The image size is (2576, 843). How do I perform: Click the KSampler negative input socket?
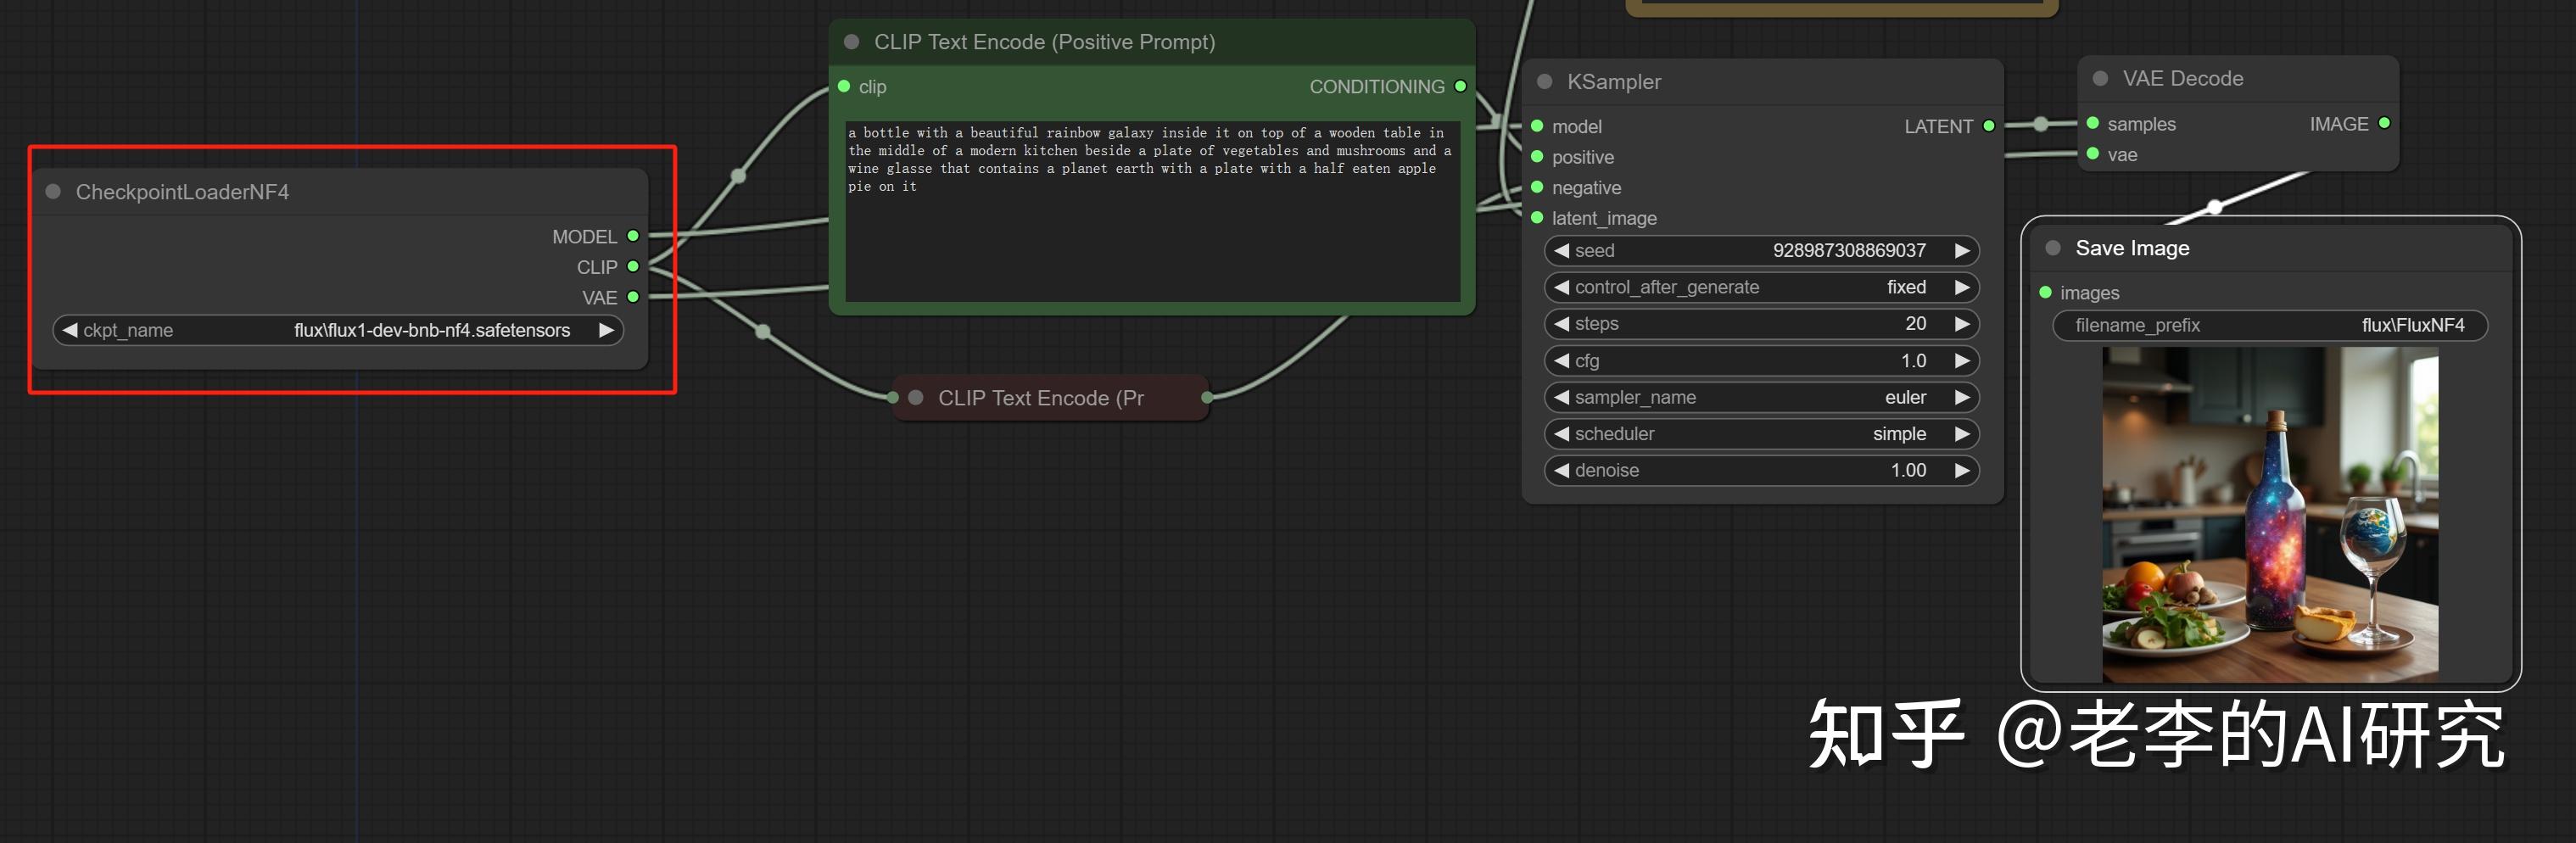pos(1538,187)
